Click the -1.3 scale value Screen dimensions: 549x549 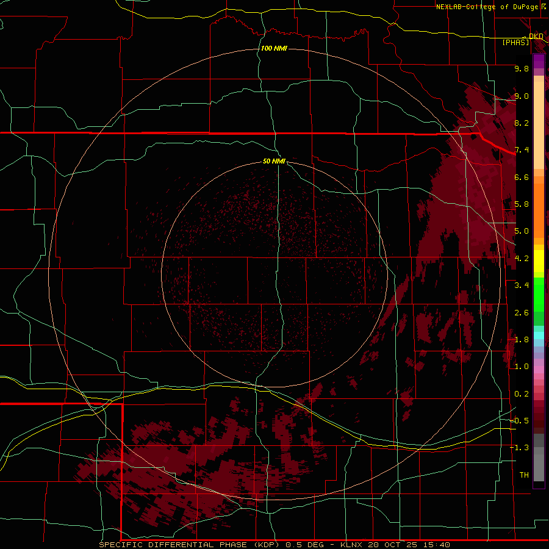pyautogui.click(x=519, y=448)
